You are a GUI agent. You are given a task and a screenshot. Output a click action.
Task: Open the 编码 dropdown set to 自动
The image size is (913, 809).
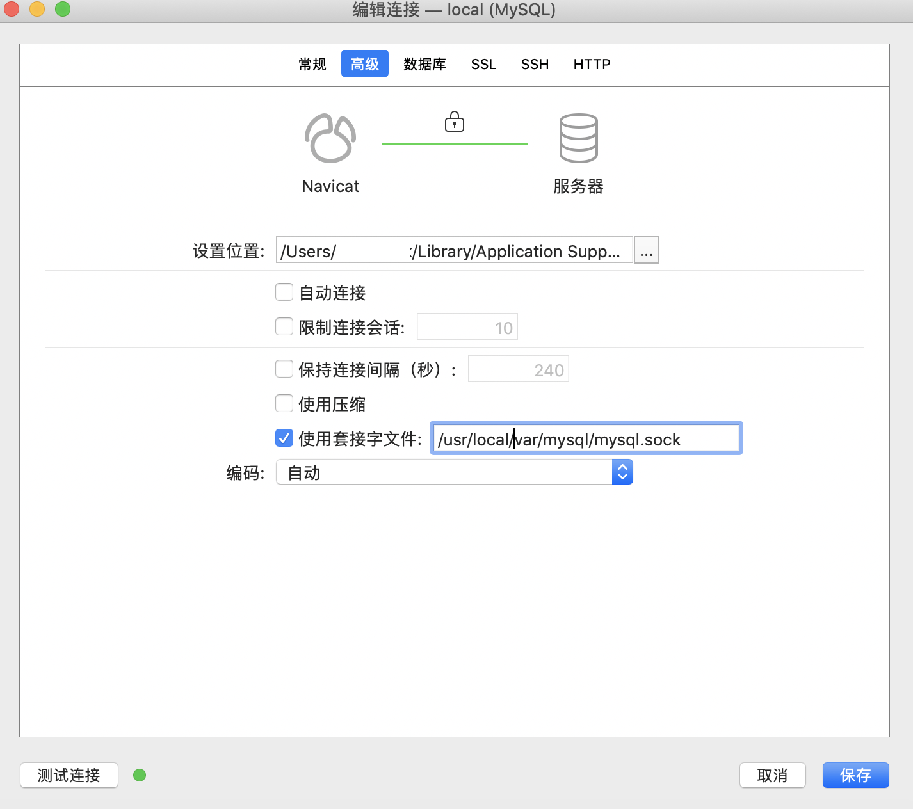coord(455,472)
